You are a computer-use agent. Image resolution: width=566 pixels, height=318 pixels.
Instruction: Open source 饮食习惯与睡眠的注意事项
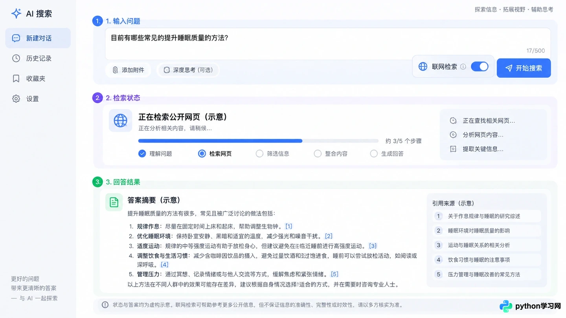[487, 260]
